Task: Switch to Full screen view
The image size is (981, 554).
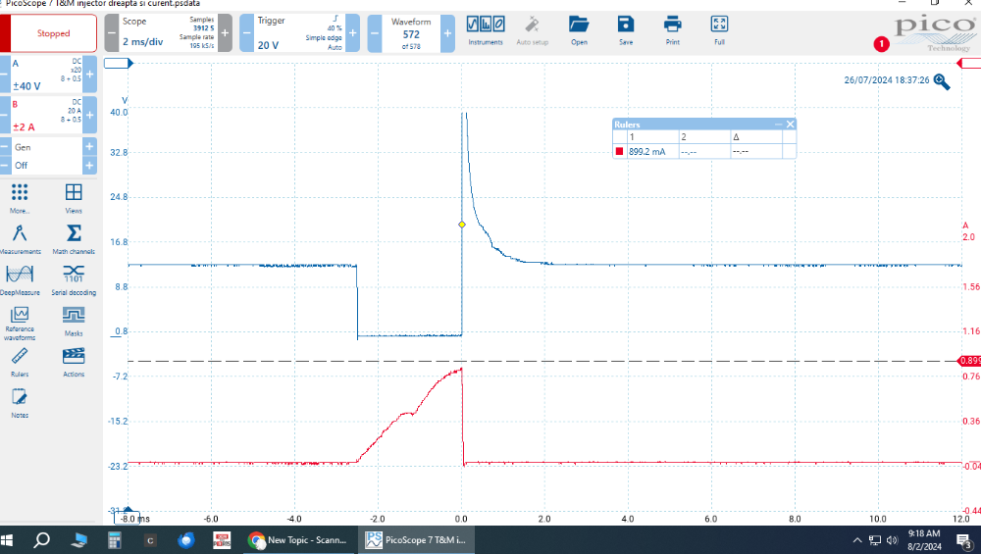Action: 719,28
